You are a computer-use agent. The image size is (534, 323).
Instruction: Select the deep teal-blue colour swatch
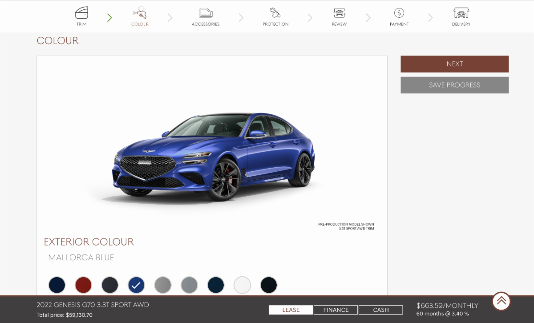(x=216, y=285)
